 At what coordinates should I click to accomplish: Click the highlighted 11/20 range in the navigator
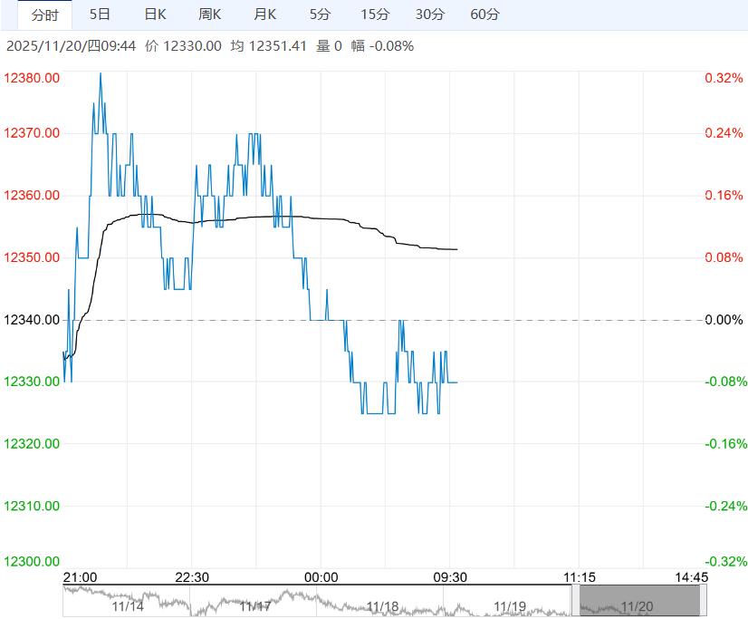tap(639, 602)
